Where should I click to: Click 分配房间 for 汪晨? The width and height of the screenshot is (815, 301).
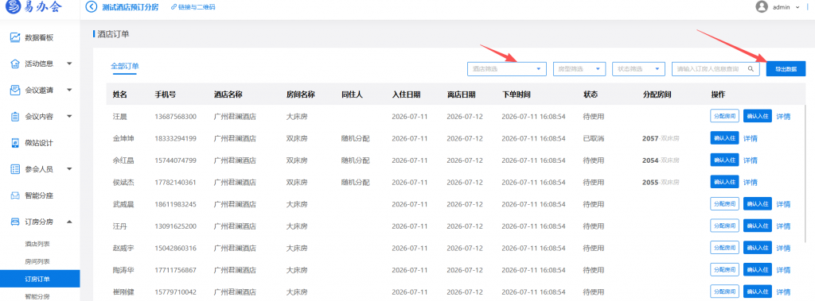click(x=724, y=116)
